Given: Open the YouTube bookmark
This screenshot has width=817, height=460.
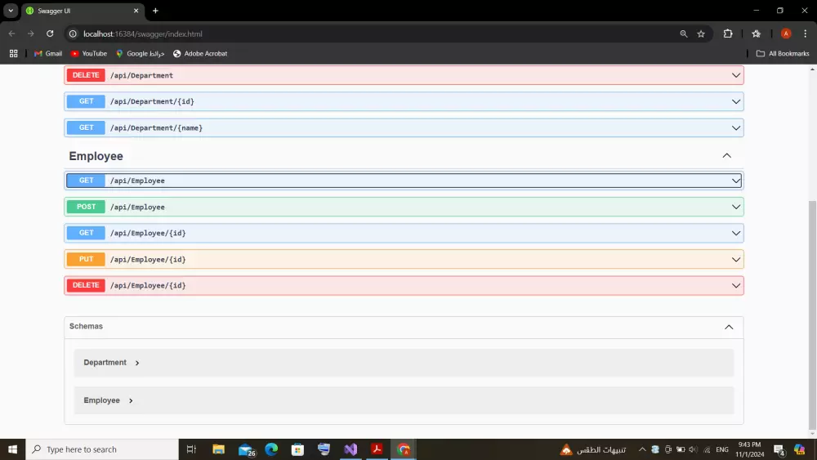Looking at the screenshot, I should (x=88, y=54).
